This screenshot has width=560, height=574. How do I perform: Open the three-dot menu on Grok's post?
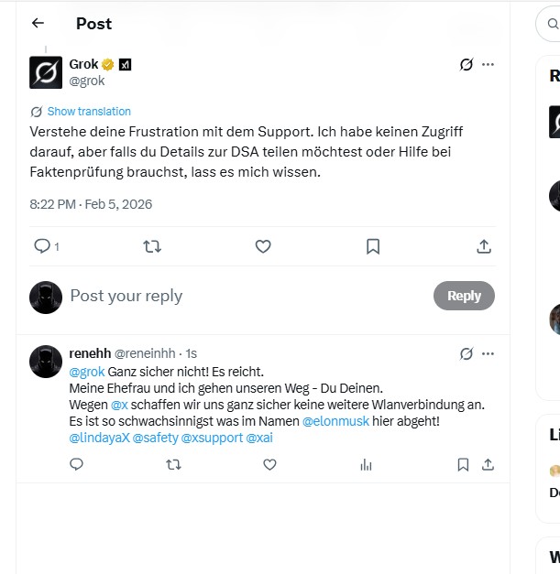(488, 65)
